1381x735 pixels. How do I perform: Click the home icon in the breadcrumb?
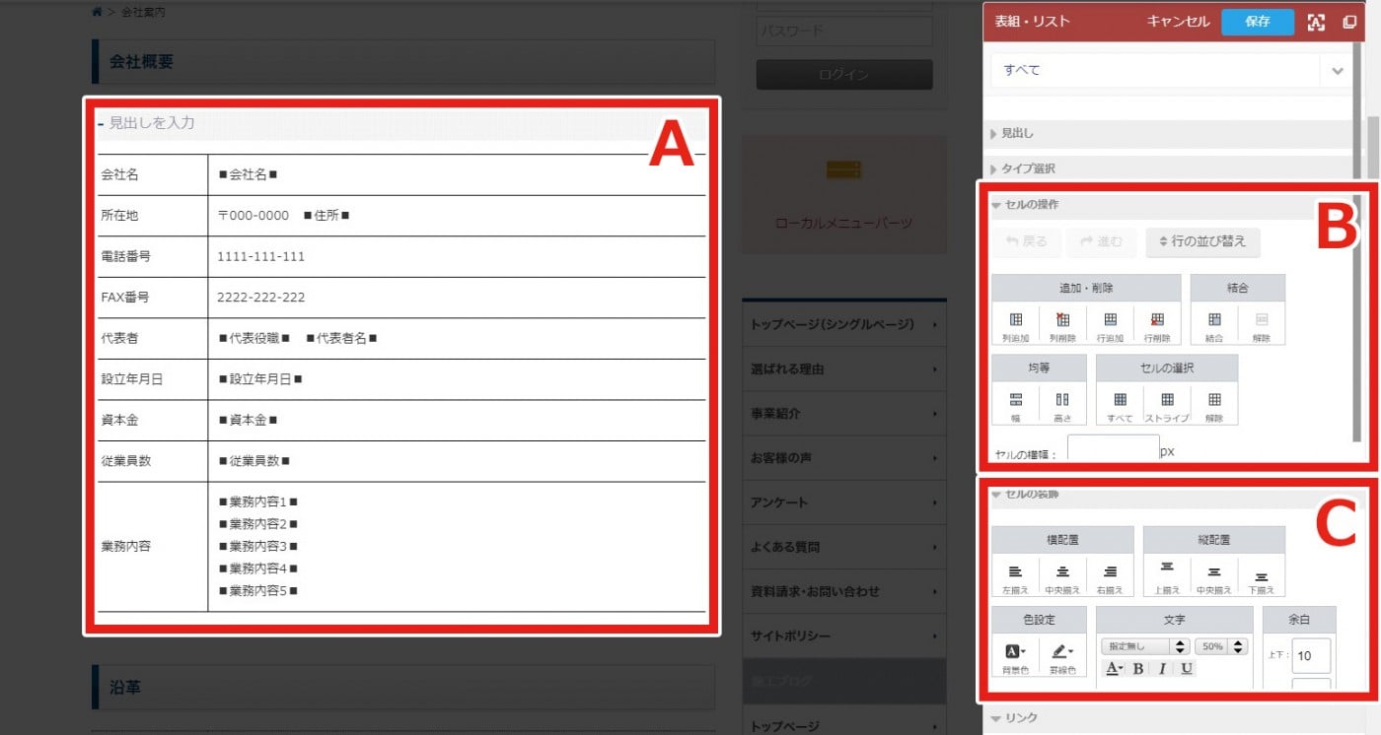click(x=97, y=12)
